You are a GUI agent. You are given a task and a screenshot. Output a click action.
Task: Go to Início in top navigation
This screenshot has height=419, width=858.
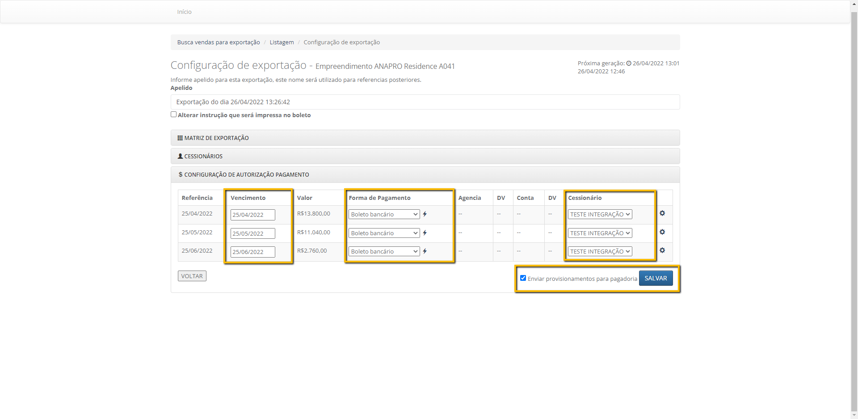pos(184,12)
